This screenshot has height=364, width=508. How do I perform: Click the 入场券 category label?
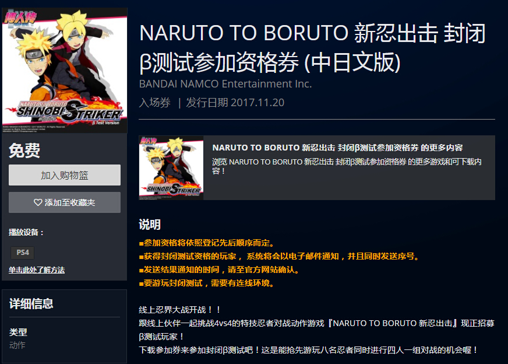(154, 103)
